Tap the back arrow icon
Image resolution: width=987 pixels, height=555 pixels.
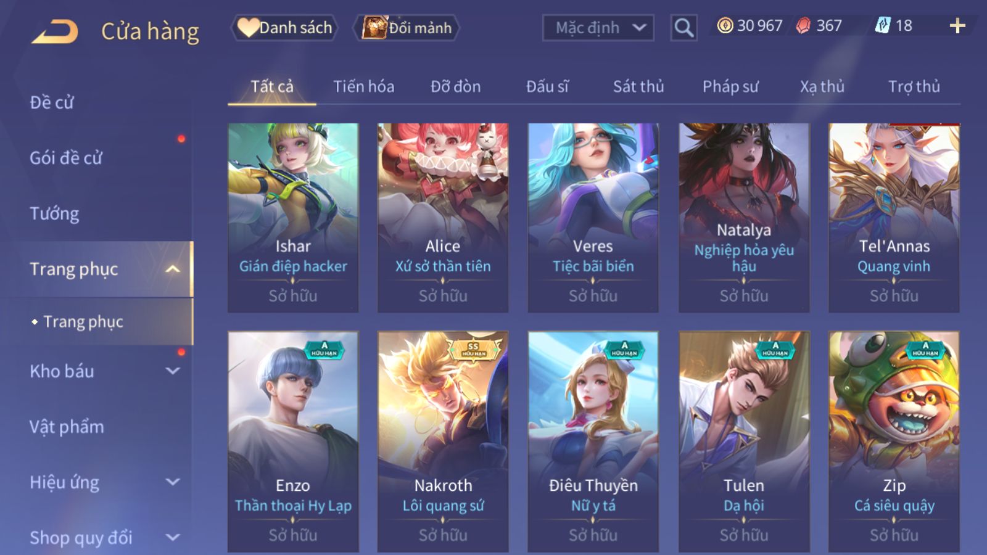pos(54,31)
